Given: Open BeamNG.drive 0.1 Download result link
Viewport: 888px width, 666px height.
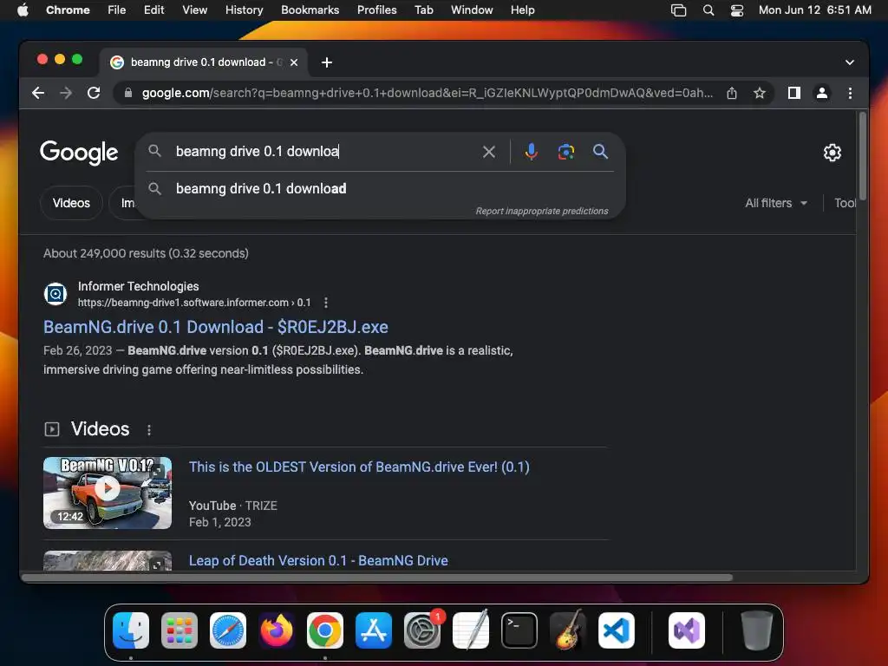Looking at the screenshot, I should [216, 327].
